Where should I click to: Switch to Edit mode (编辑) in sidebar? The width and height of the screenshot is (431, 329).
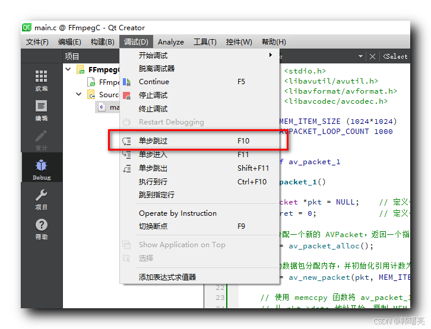[41, 110]
